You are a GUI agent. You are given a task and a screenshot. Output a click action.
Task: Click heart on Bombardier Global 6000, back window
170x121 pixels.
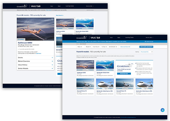pyautogui.click(x=92, y=20)
